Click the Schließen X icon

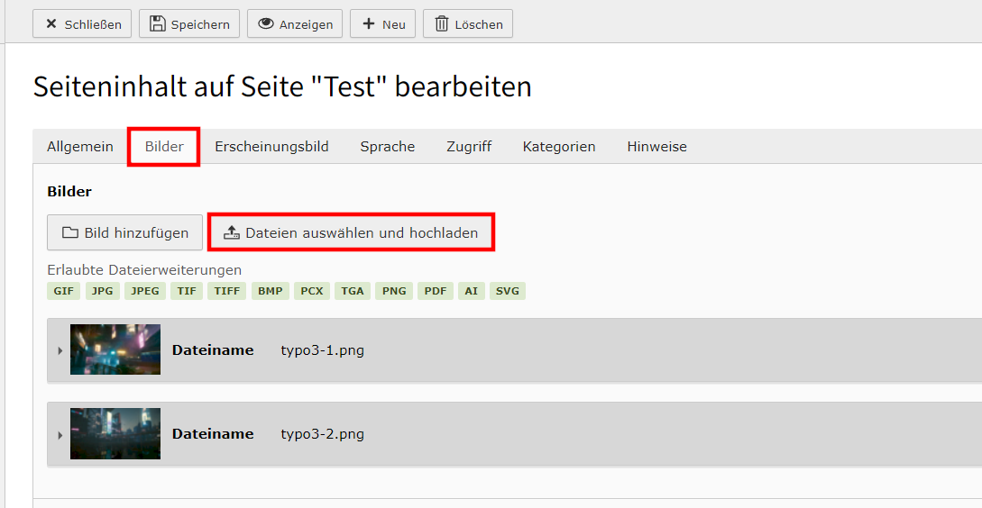click(51, 24)
